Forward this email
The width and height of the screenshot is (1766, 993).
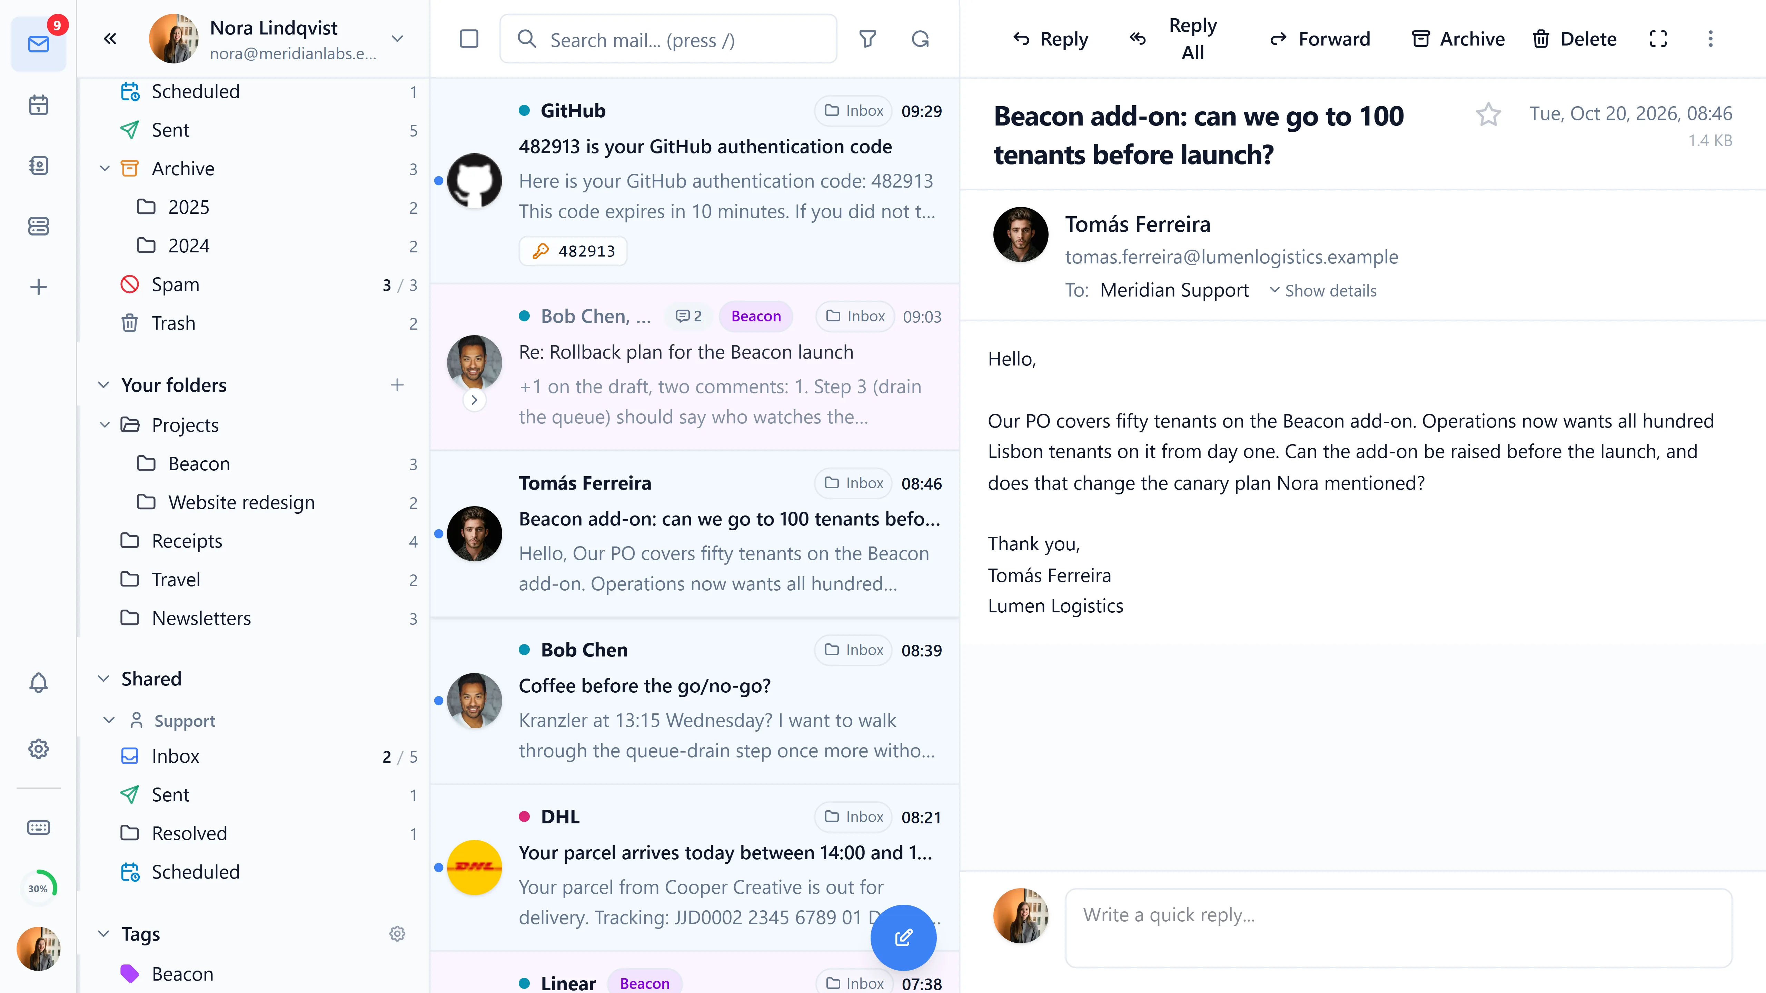(1320, 39)
